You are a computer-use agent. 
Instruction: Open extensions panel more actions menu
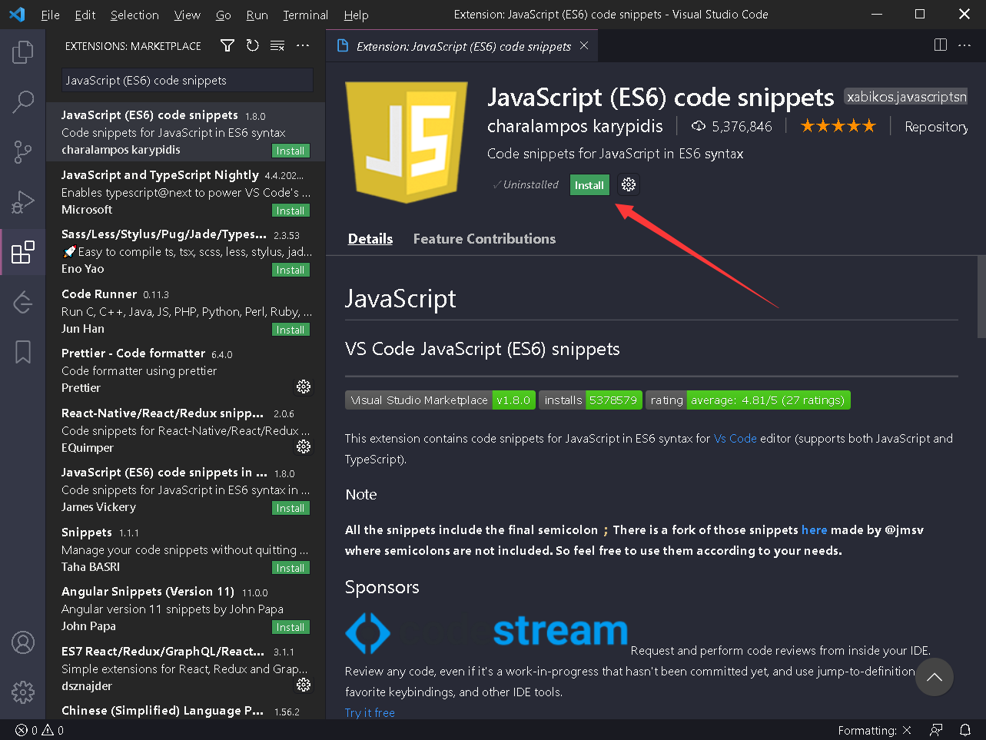[x=303, y=46]
